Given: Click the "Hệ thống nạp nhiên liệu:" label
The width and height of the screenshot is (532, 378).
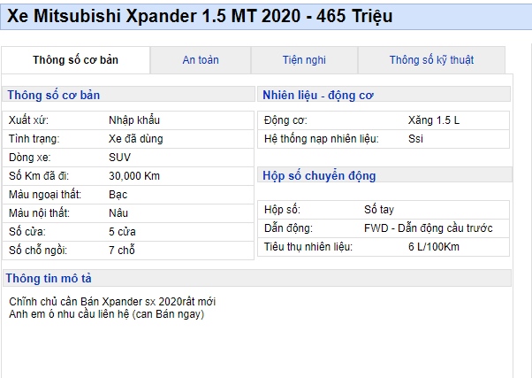Looking at the screenshot, I should [322, 139].
